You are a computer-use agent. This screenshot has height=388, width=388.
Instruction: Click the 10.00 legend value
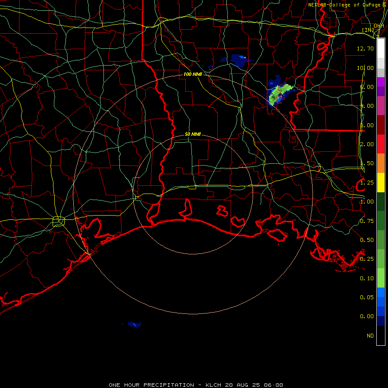(x=365, y=68)
